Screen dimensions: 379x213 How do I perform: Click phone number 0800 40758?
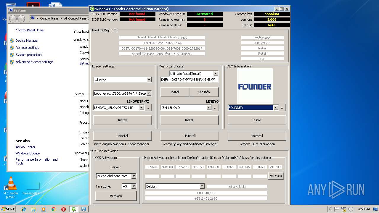[206, 193]
